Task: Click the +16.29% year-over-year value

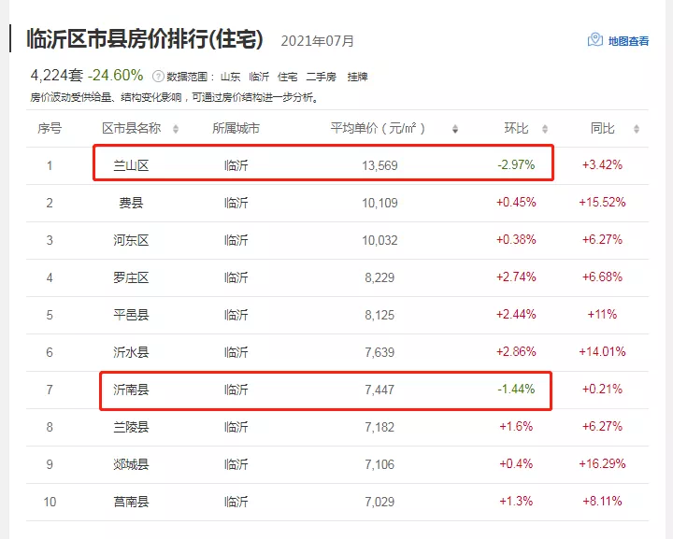Action: pyautogui.click(x=602, y=463)
